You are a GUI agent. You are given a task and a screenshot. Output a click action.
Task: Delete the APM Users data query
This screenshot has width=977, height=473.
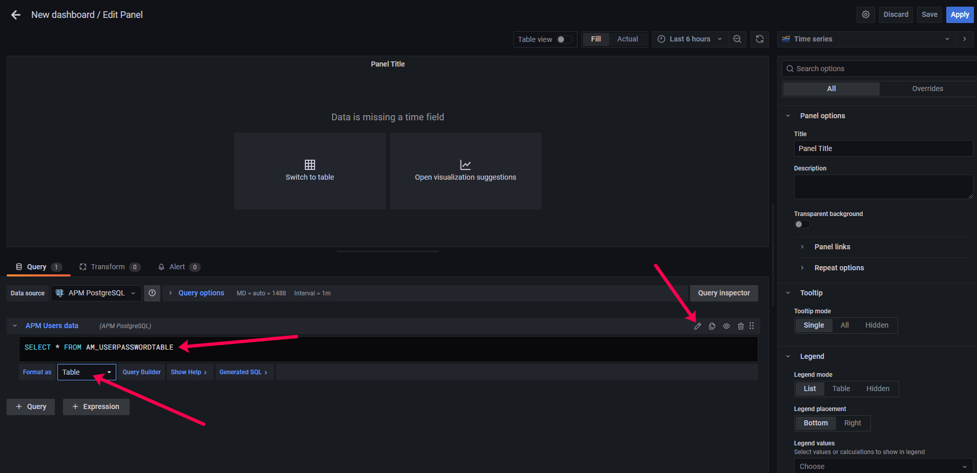click(740, 326)
